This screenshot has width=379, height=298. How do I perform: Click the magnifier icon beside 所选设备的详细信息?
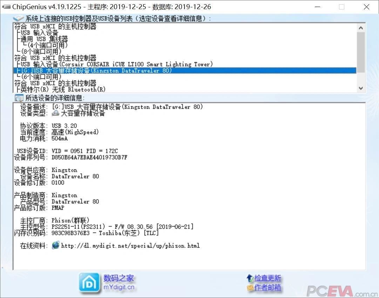point(19,98)
